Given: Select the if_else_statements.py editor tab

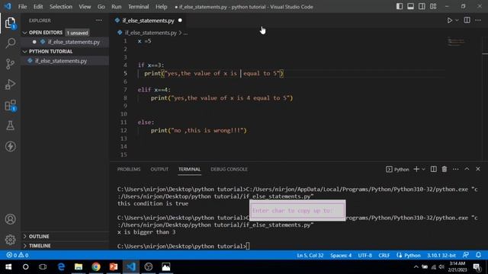Looking at the screenshot, I should [x=148, y=21].
